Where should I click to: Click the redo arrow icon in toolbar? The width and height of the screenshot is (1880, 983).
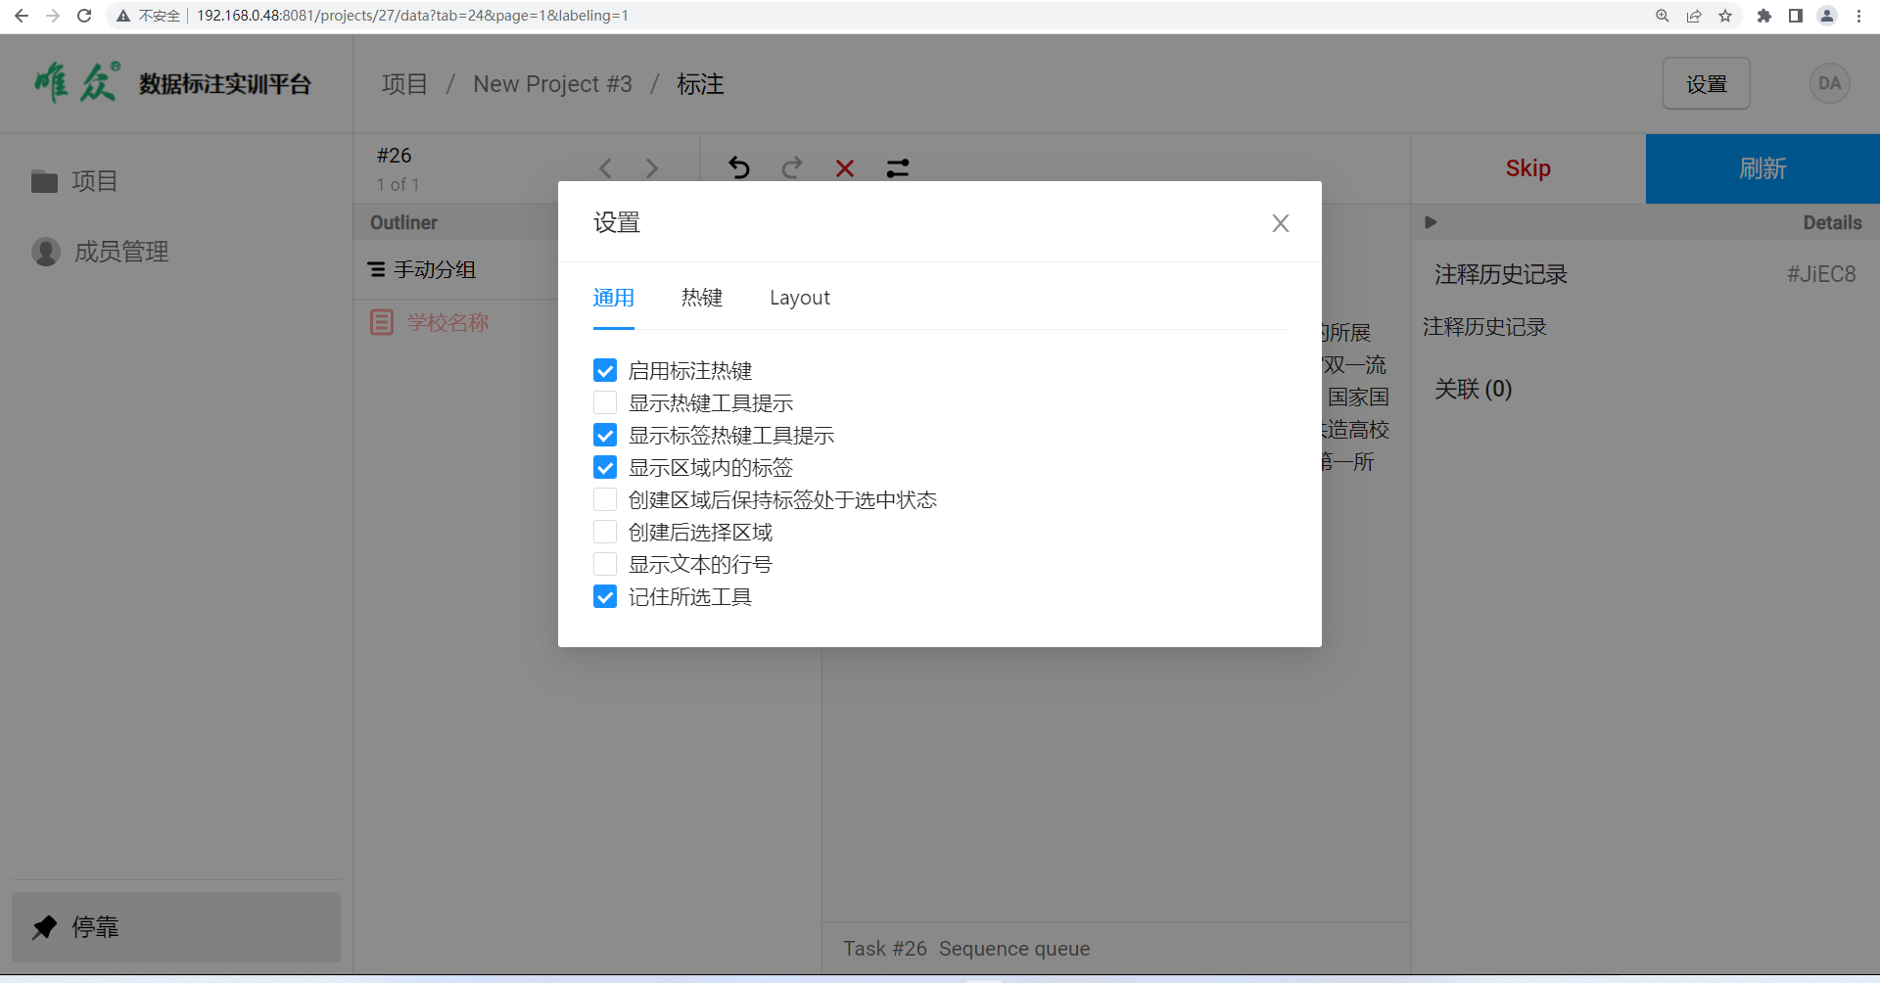point(792,168)
